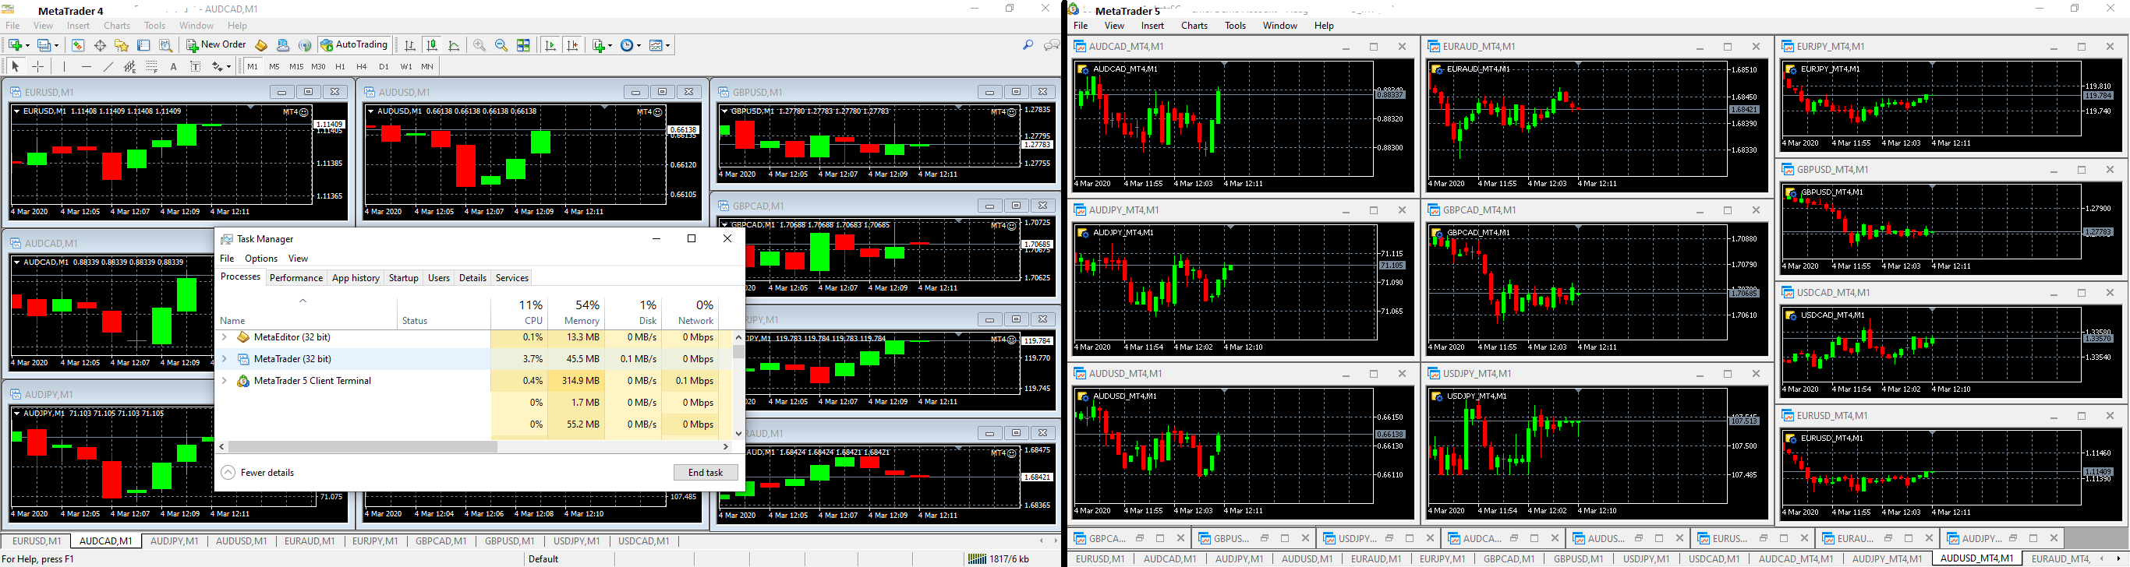
Task: Open New Chart icon in MetaTrader 4 toolbar
Action: (x=15, y=45)
